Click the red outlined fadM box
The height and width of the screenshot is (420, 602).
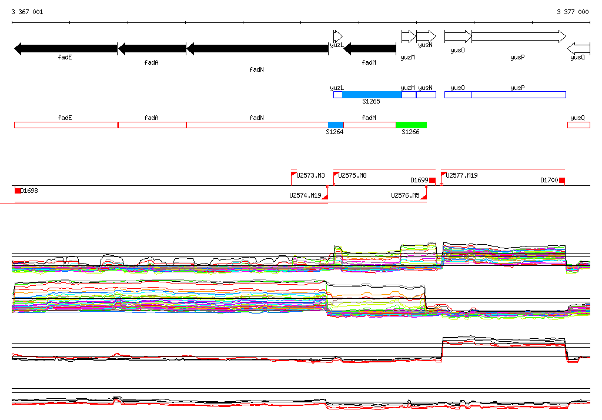click(370, 125)
